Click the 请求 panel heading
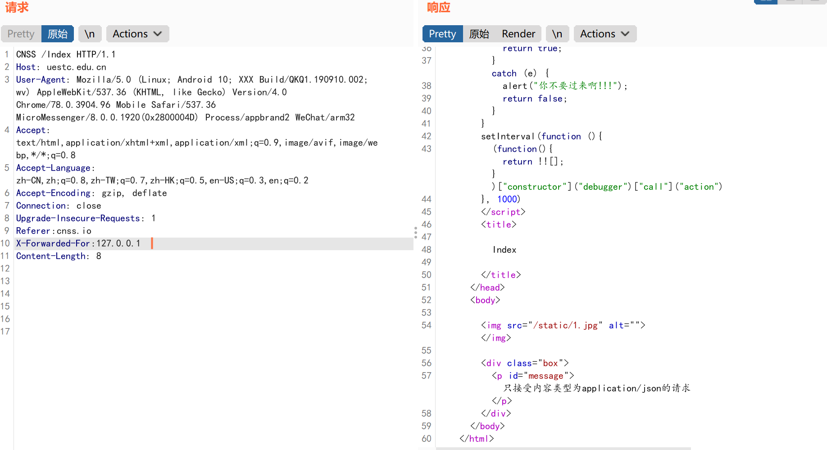The width and height of the screenshot is (827, 450). pyautogui.click(x=17, y=7)
